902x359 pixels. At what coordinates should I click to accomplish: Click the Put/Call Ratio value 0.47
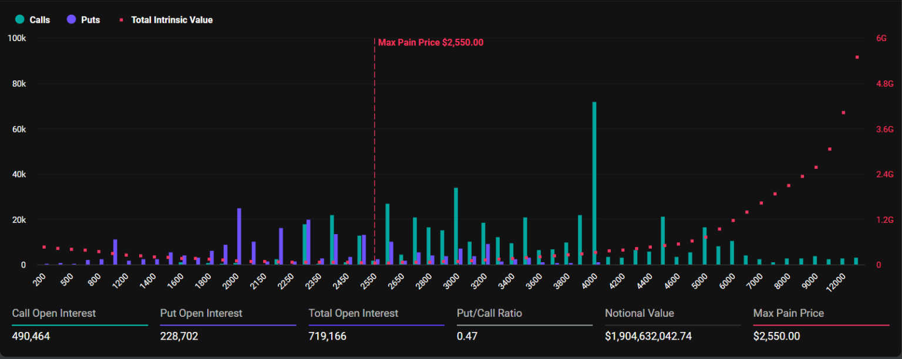(466, 336)
